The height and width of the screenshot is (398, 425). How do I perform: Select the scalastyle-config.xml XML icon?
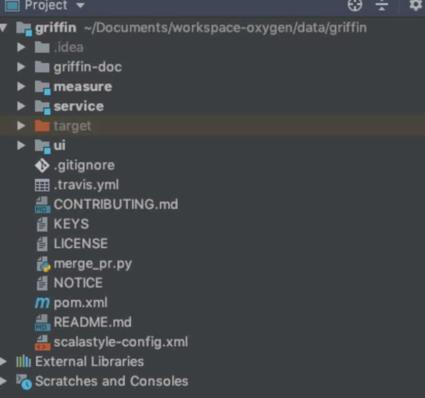[x=41, y=342]
